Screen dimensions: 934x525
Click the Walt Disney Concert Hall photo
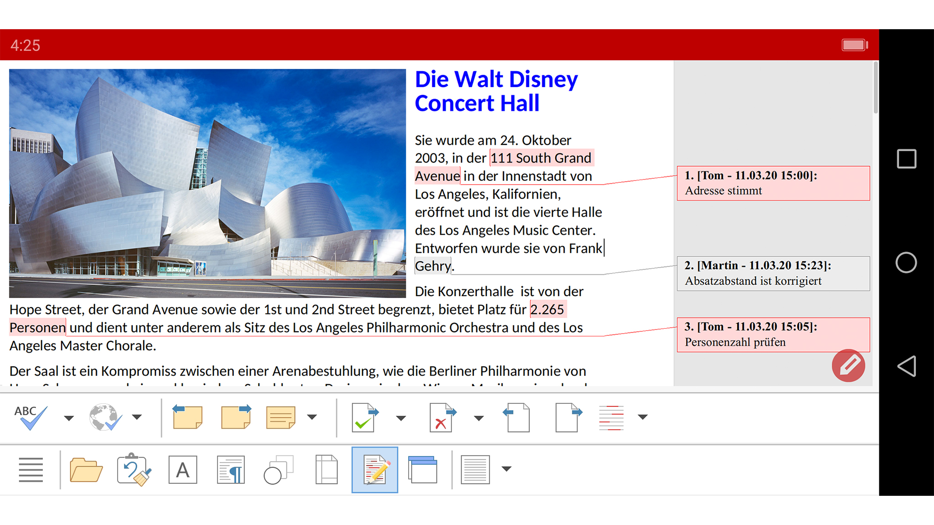pyautogui.click(x=208, y=183)
